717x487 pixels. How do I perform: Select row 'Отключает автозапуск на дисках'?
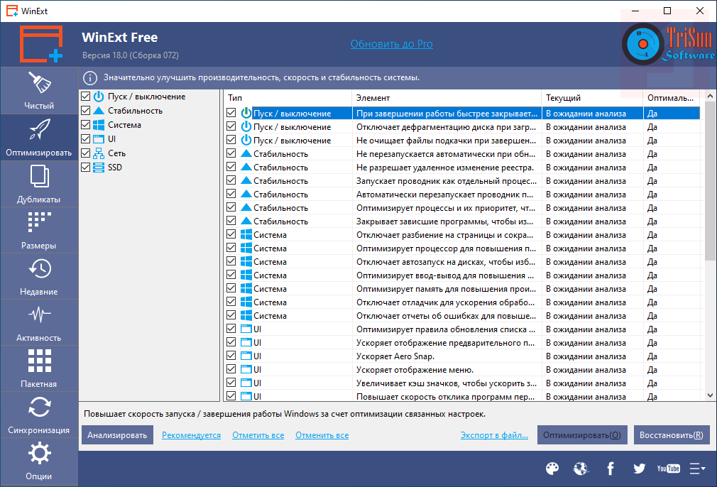462,261
